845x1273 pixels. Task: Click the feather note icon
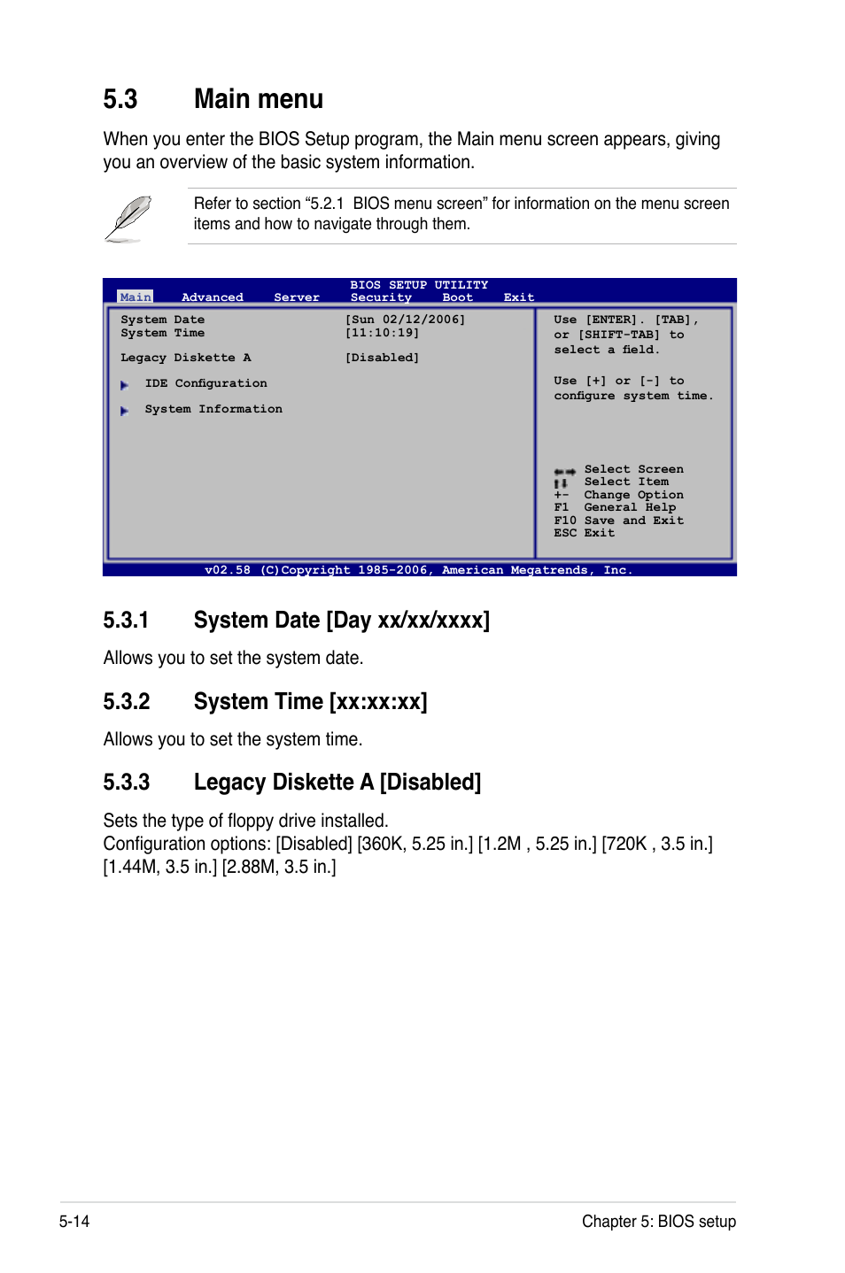[x=128, y=219]
